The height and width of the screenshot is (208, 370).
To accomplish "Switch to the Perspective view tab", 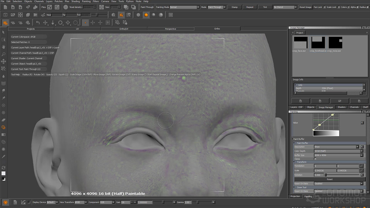I will click(x=171, y=29).
